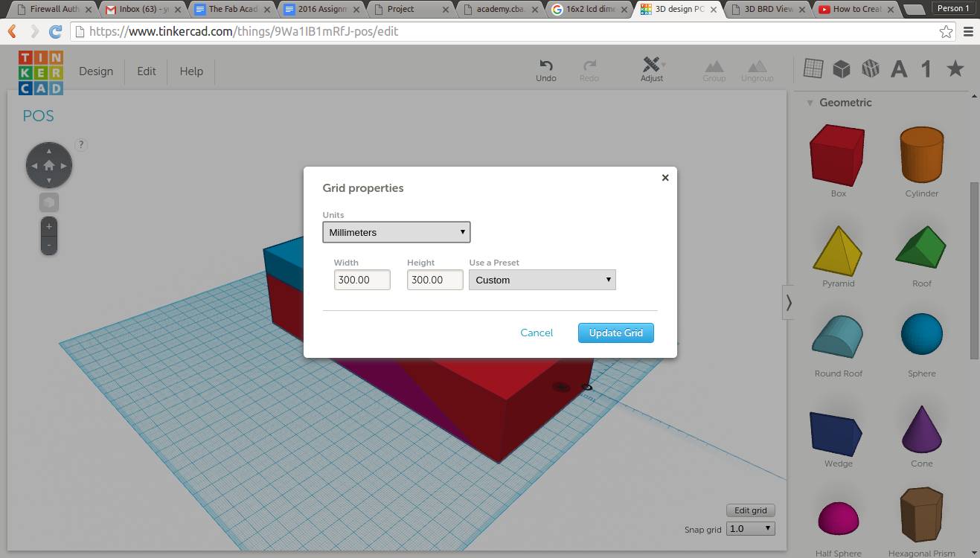Select the blue Sphere shape
This screenshot has height=558, width=980.
coord(922,334)
